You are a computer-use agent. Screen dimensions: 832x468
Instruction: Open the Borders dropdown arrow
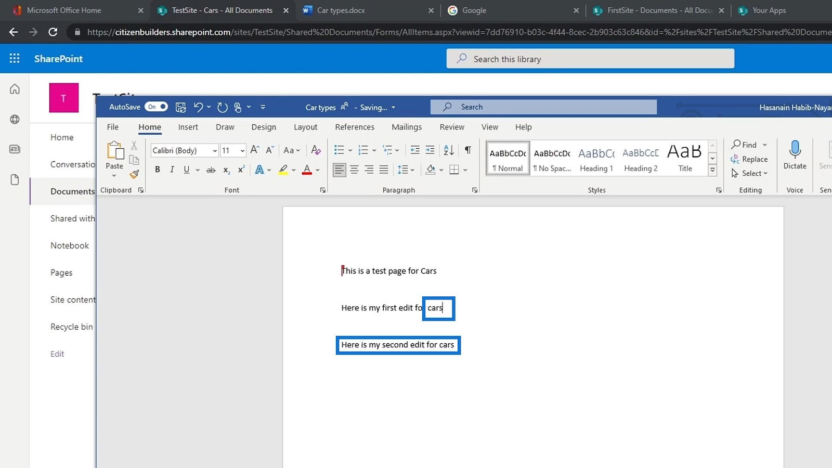point(465,170)
